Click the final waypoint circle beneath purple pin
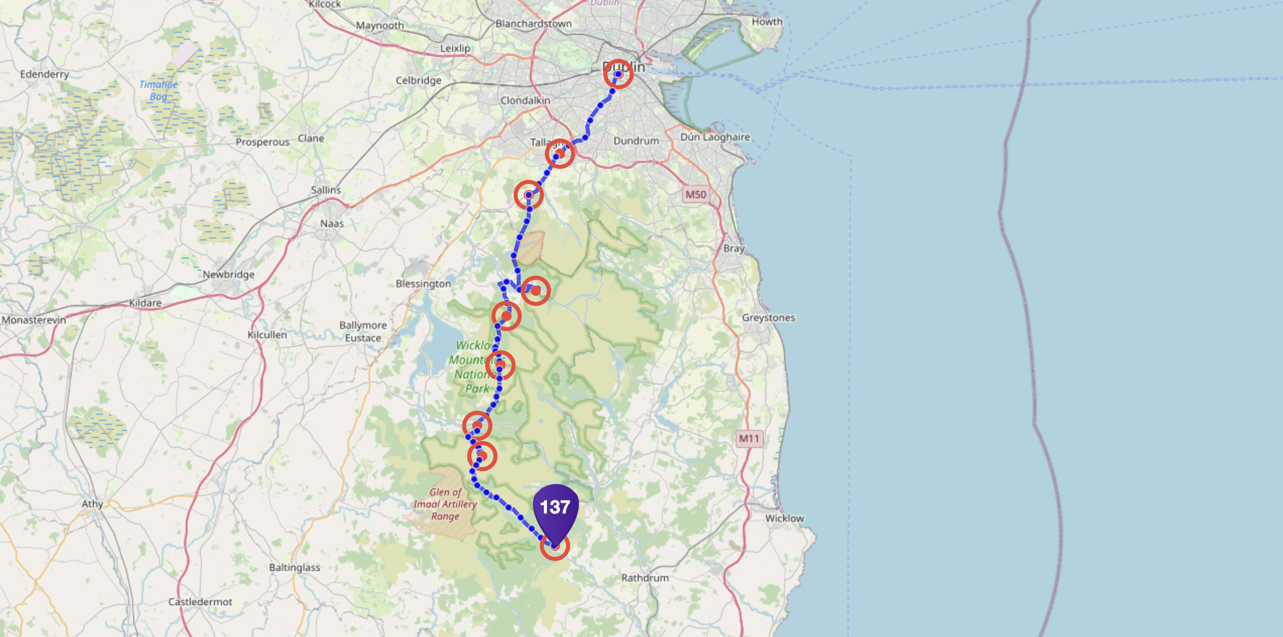The width and height of the screenshot is (1283, 637). 555,546
